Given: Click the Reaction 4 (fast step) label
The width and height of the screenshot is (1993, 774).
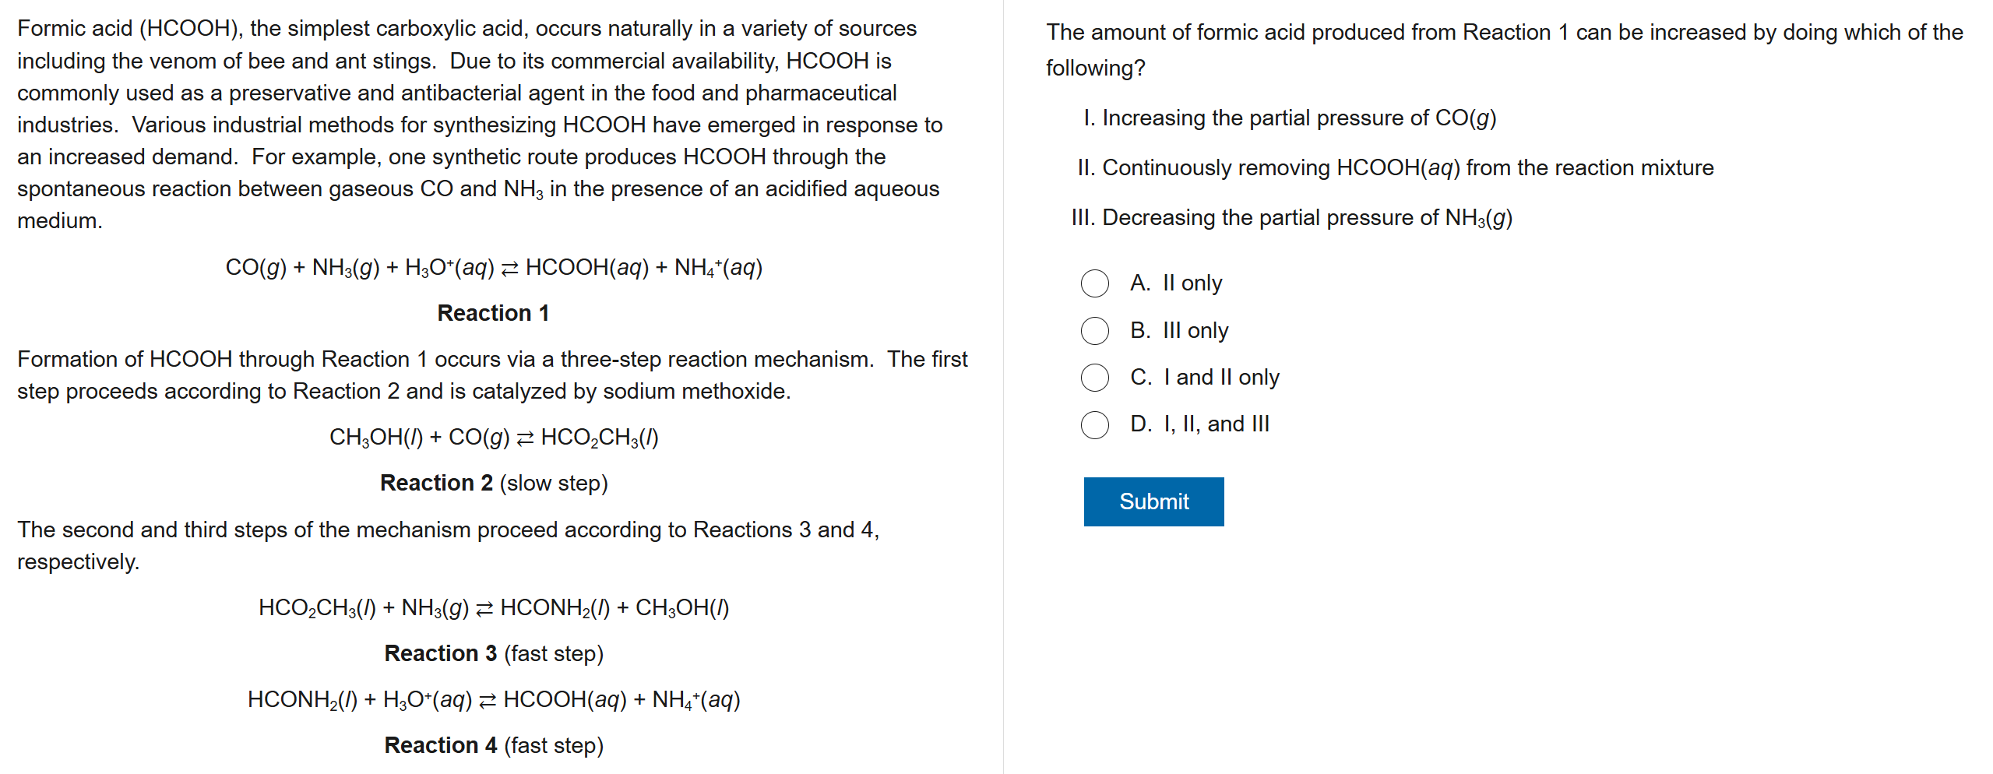Looking at the screenshot, I should [493, 746].
